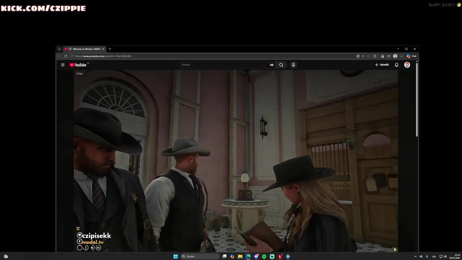Go to the YouTube home logo

pyautogui.click(x=78, y=65)
